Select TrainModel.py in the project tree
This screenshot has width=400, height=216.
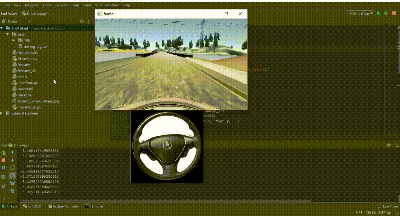[29, 107]
